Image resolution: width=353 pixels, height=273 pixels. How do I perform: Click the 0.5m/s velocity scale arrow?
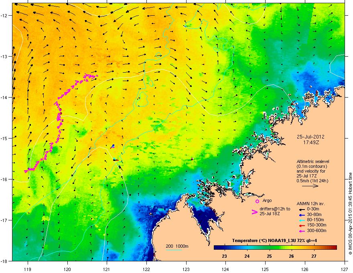coord(310,186)
